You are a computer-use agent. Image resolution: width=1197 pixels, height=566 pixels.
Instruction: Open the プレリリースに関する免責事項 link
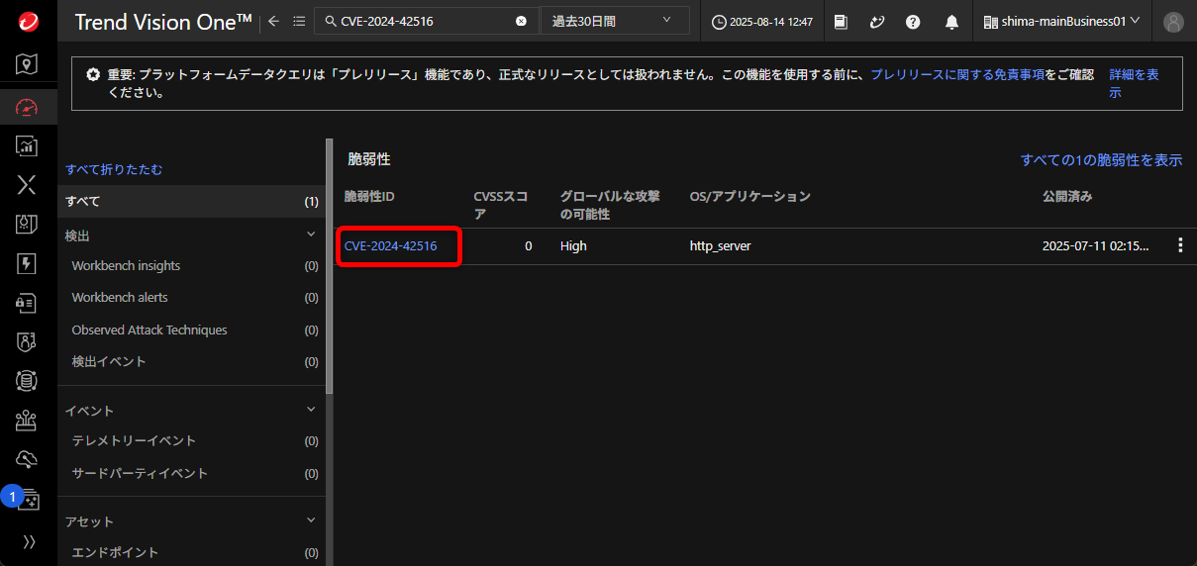pyautogui.click(x=957, y=74)
